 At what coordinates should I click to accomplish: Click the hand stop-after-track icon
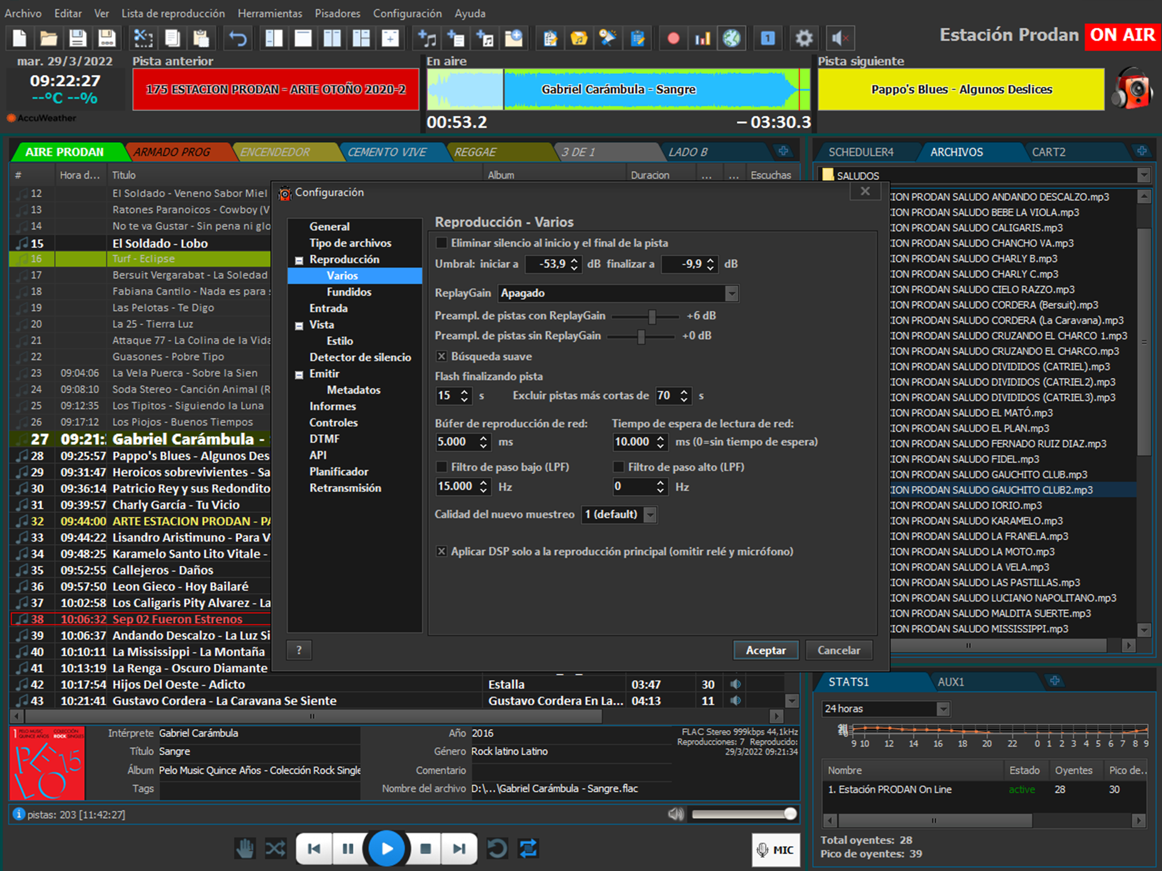tap(245, 848)
